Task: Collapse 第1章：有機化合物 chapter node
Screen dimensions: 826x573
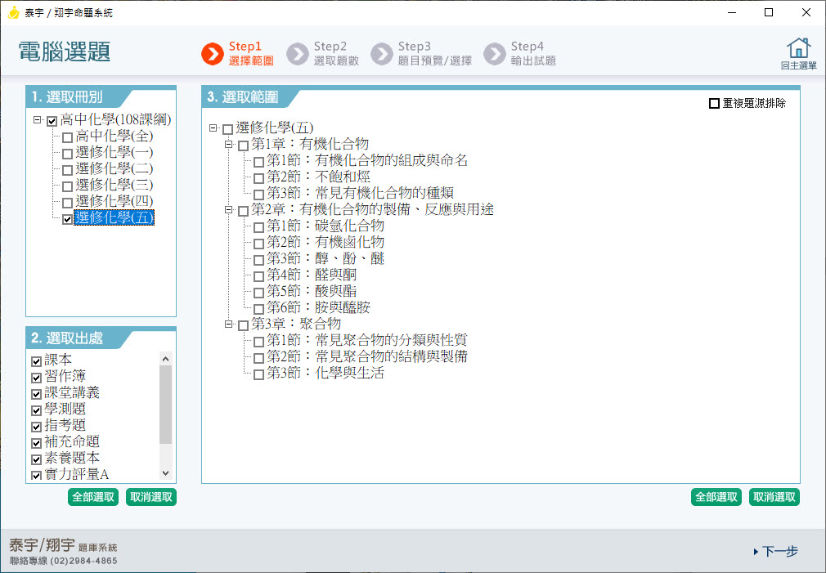Action: (x=229, y=144)
